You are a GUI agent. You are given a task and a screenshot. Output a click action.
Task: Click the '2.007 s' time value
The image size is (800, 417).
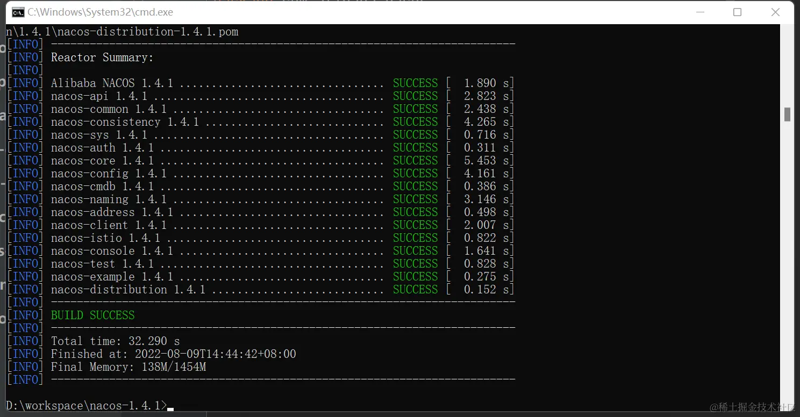click(x=487, y=225)
